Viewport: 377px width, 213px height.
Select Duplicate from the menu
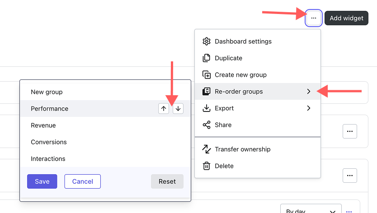[x=258, y=58]
